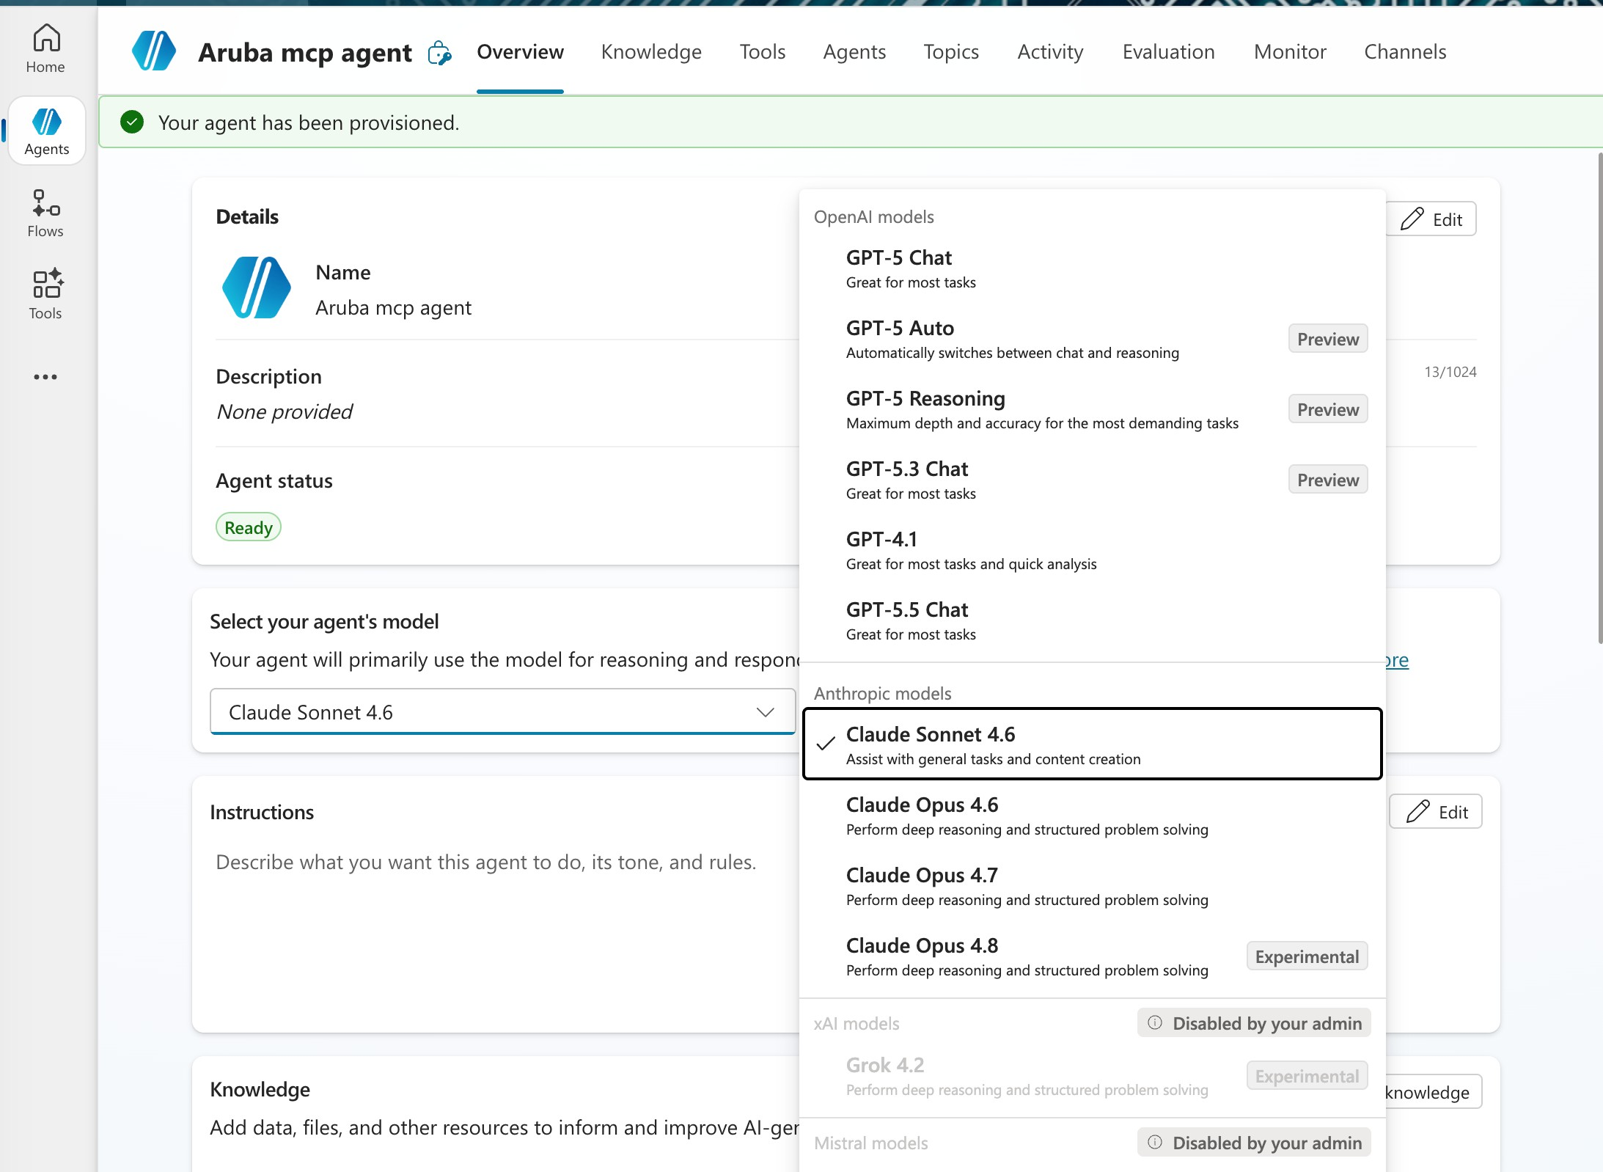Open the Activity tab

click(x=1050, y=51)
